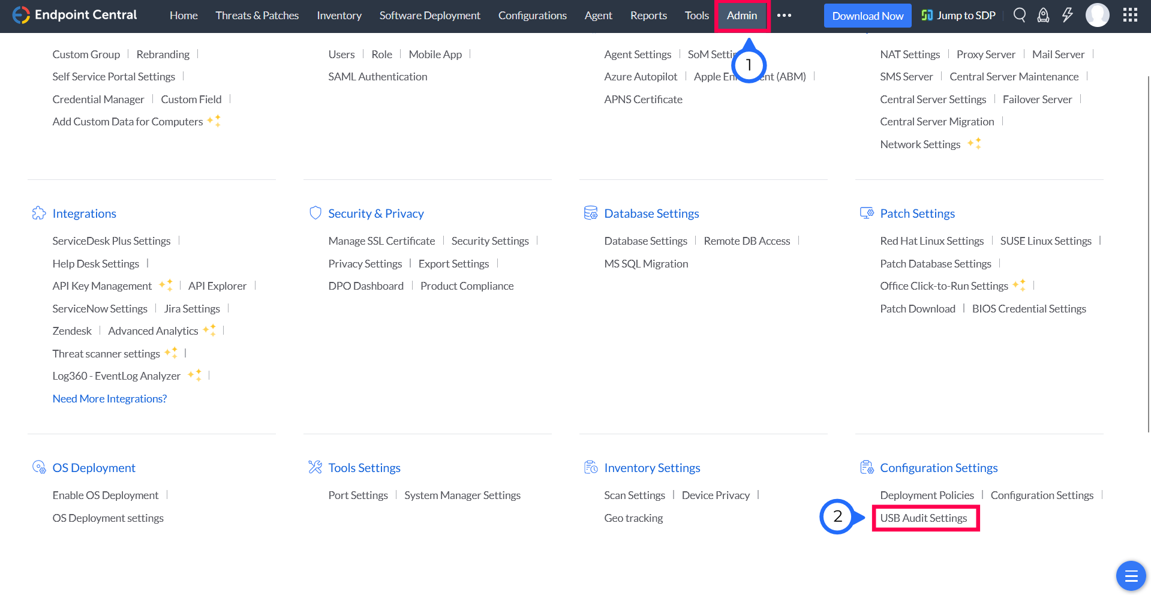This screenshot has width=1151, height=595.
Task: Click the Download Now button
Action: coord(867,16)
